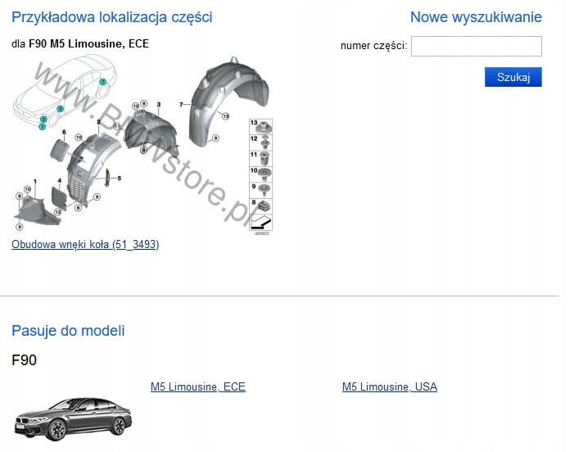Open the 'Obudowa wnęki koła (51_3493)' link

tap(85, 244)
